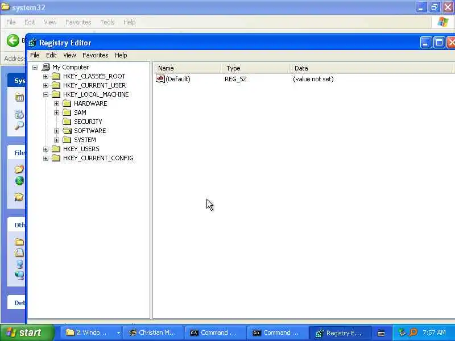Image resolution: width=455 pixels, height=341 pixels.
Task: Minimize the Registry Editor window
Action: click(x=425, y=43)
